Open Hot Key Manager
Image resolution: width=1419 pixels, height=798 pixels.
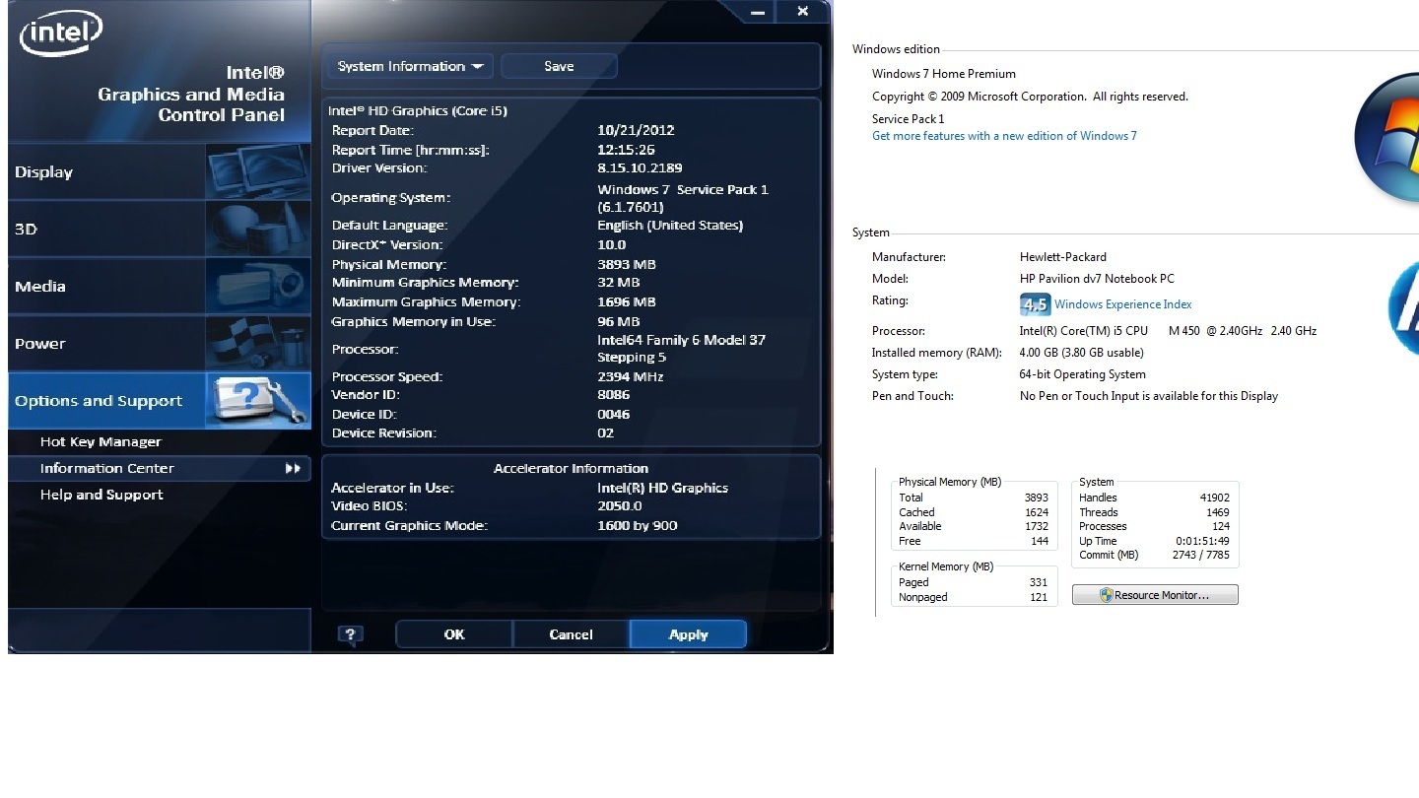click(101, 441)
